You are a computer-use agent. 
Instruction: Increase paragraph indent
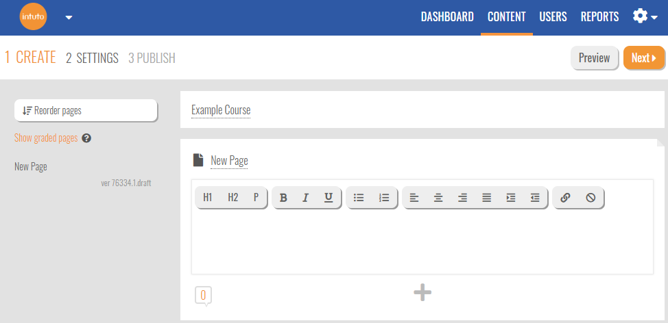[511, 198]
